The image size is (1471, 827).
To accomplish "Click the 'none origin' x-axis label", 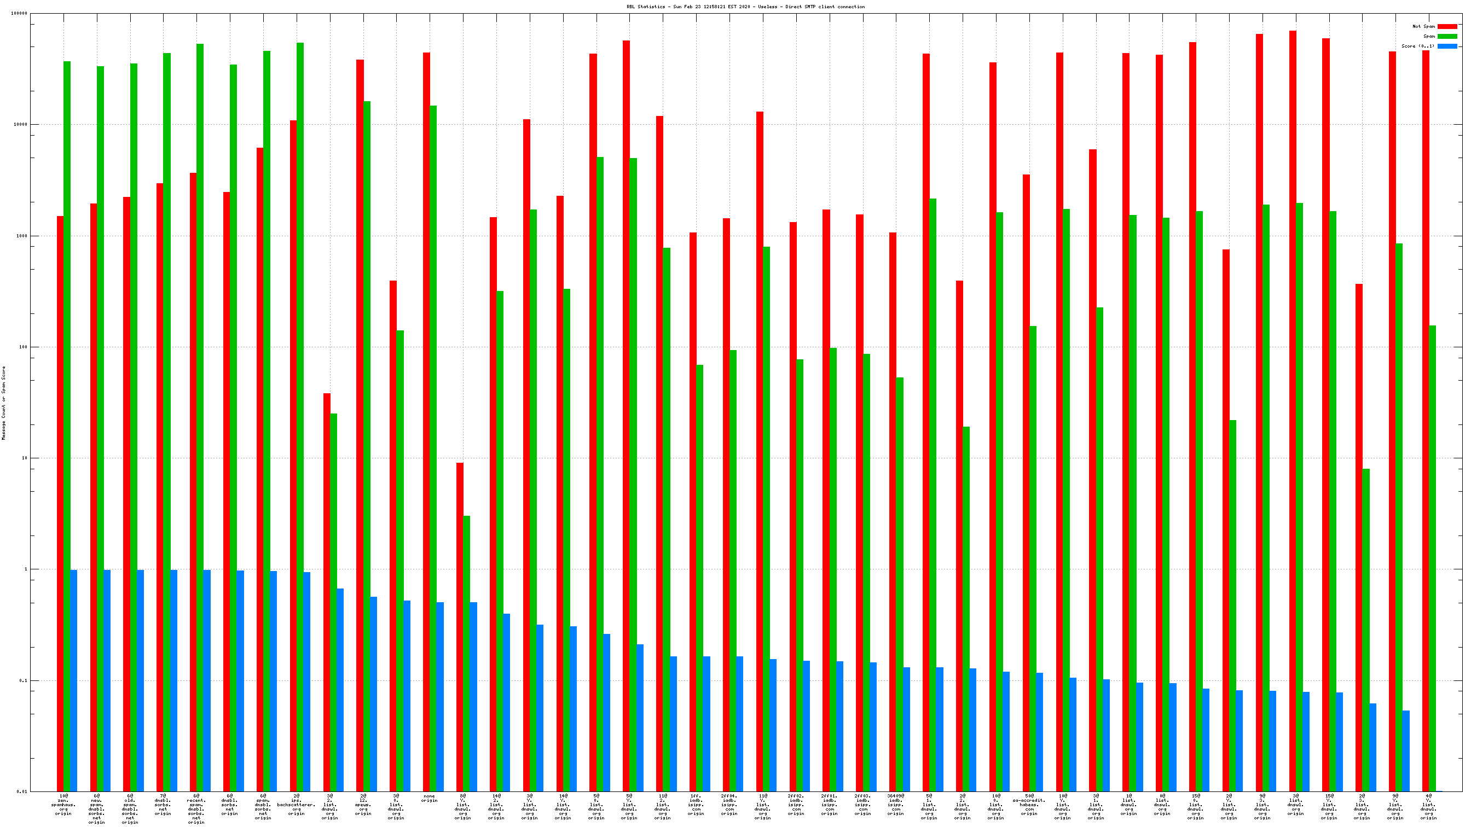I will (x=430, y=798).
